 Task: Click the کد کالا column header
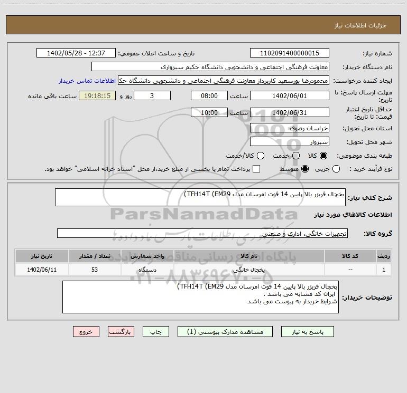[350, 256]
